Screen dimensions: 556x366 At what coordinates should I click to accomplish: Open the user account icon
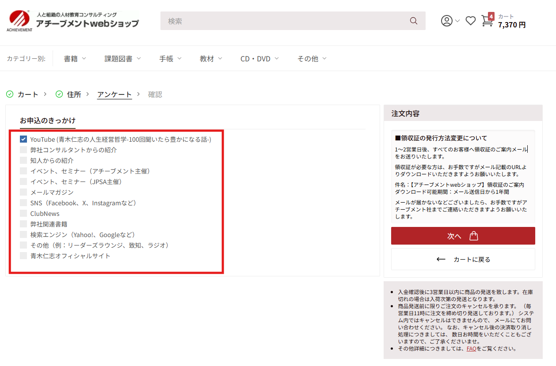point(447,21)
